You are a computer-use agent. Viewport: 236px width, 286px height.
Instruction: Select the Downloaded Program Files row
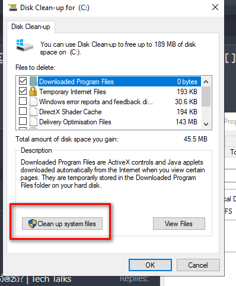[x=119, y=82]
